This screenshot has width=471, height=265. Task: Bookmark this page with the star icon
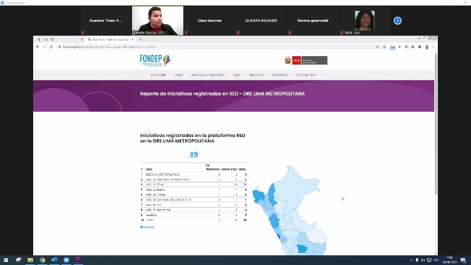[x=385, y=46]
